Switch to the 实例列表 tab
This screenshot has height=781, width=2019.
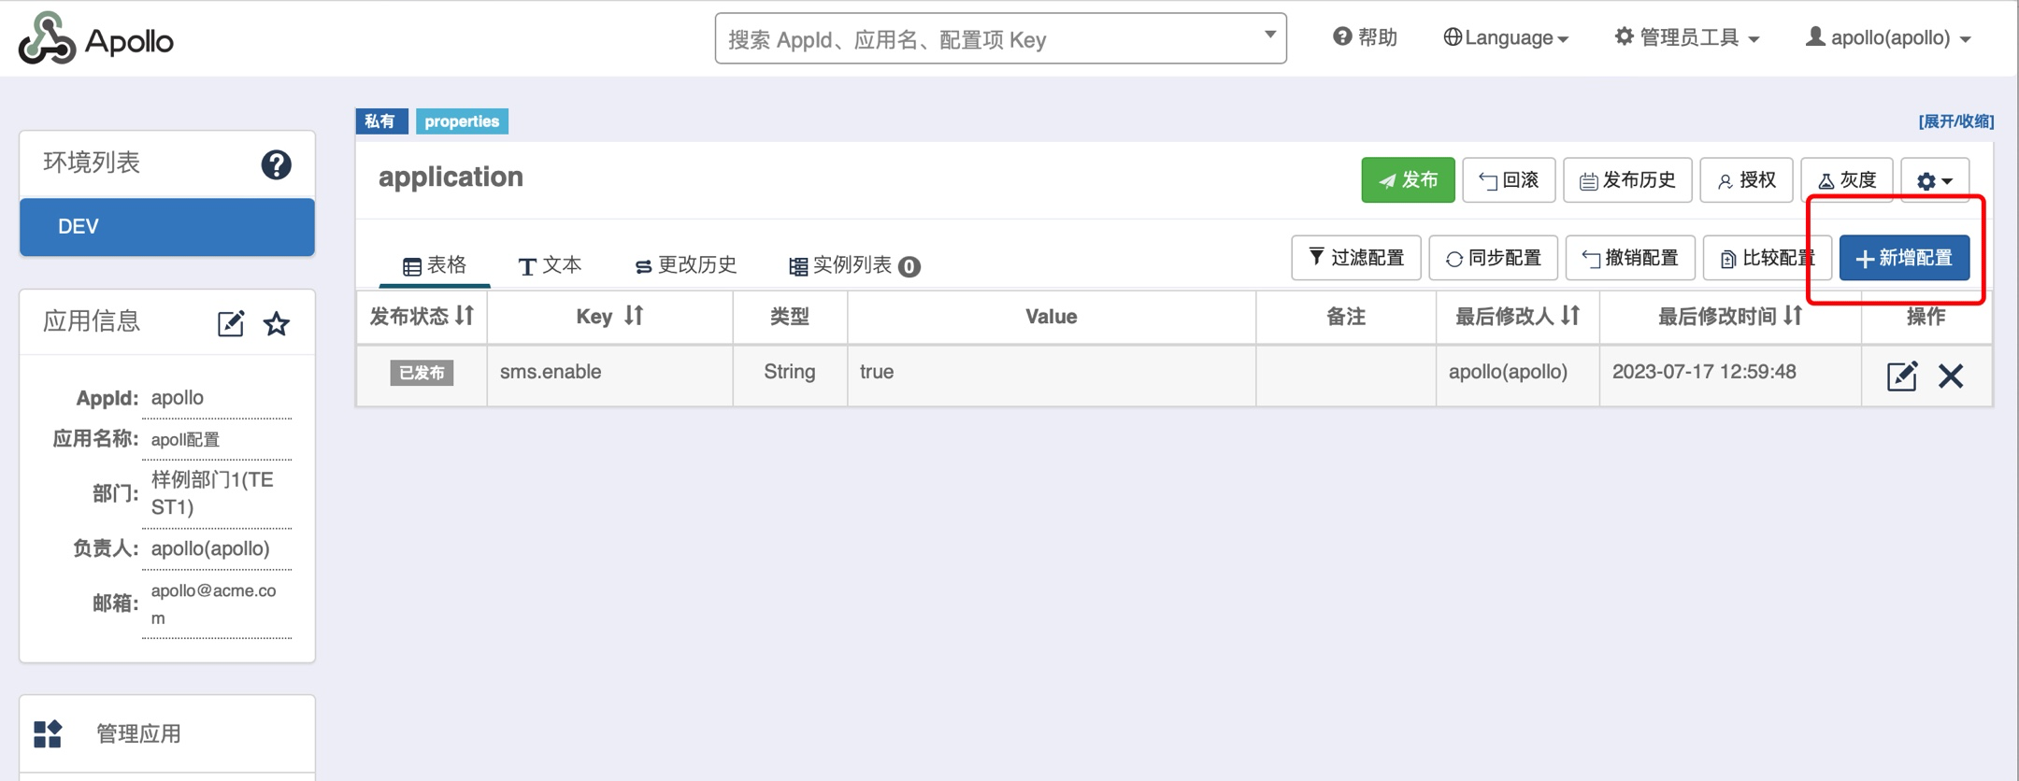[854, 265]
